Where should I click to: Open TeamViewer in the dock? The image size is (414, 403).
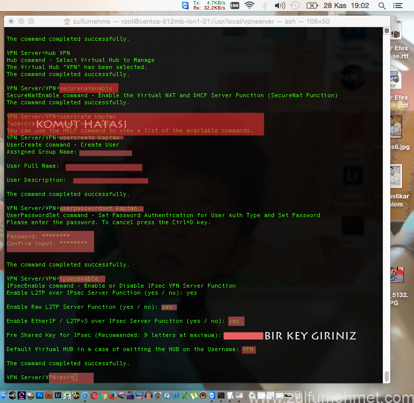pyautogui.click(x=212, y=395)
